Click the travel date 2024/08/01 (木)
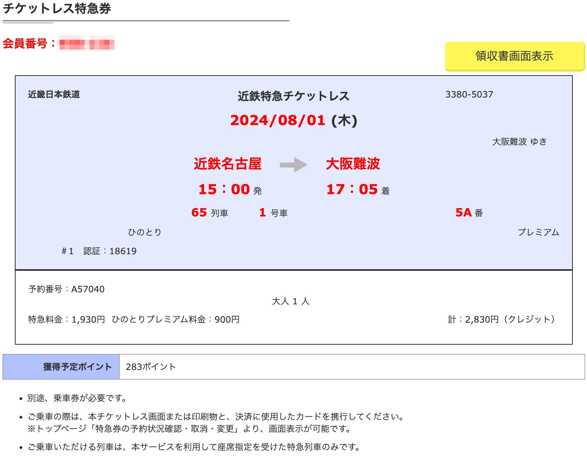Viewport: 587px width, 457px height. (x=293, y=120)
